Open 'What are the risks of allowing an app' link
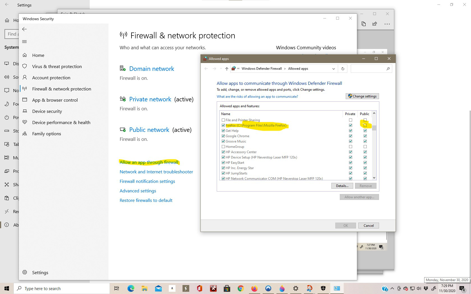Screen dimensions: 471x294 257,97
